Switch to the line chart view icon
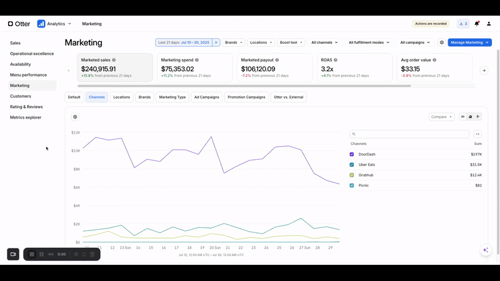 click(462, 117)
